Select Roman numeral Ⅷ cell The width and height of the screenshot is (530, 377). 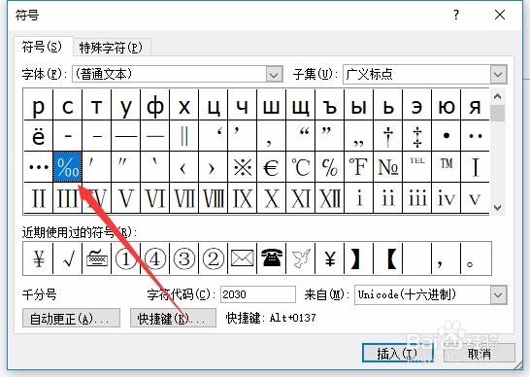pyautogui.click(x=213, y=198)
